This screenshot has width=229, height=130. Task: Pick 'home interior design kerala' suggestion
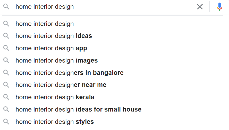pyautogui.click(x=55, y=97)
